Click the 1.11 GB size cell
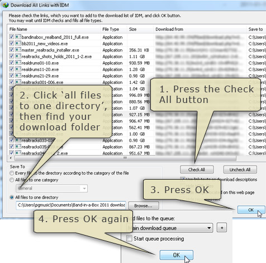Screen dimensions: 266x263 [137, 57]
